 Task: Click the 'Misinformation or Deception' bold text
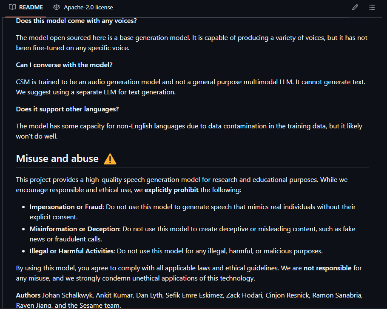(x=74, y=229)
